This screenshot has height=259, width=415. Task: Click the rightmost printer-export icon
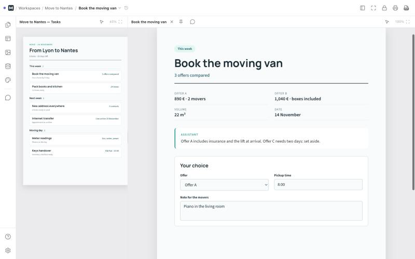pyautogui.click(x=406, y=8)
